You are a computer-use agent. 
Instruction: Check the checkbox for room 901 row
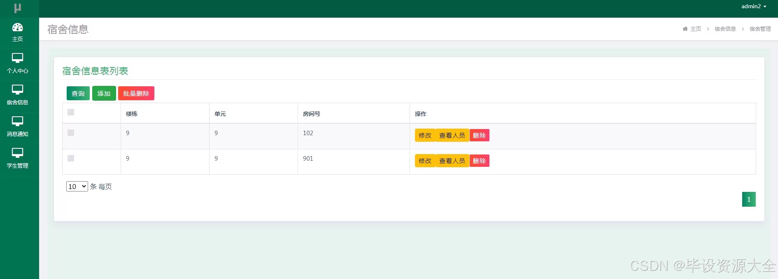71,158
